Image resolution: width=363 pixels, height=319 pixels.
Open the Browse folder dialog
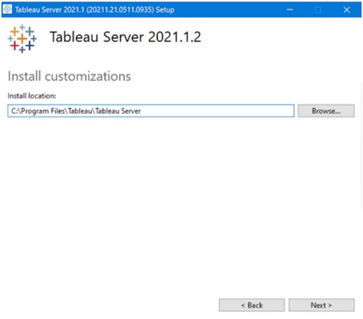(326, 111)
